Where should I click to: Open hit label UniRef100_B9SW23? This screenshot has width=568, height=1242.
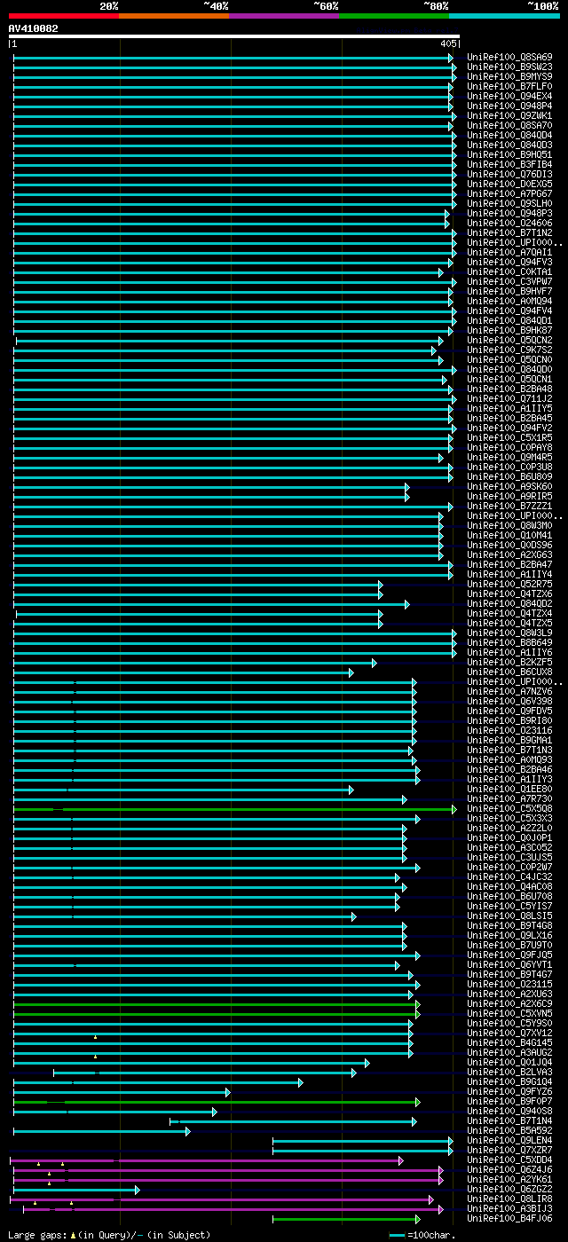(509, 67)
